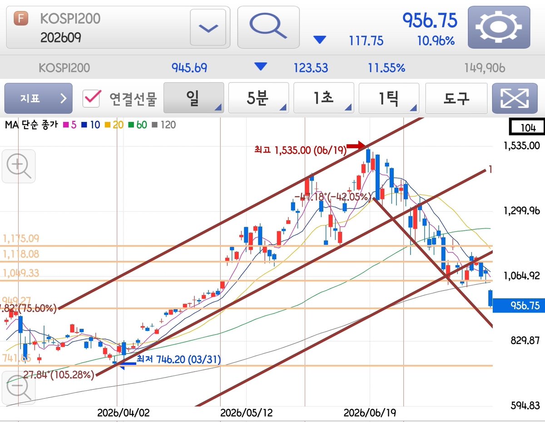Click the current price 956.75 header
The width and height of the screenshot is (545, 422).
tap(430, 20)
